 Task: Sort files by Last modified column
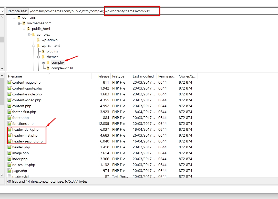tap(143, 76)
